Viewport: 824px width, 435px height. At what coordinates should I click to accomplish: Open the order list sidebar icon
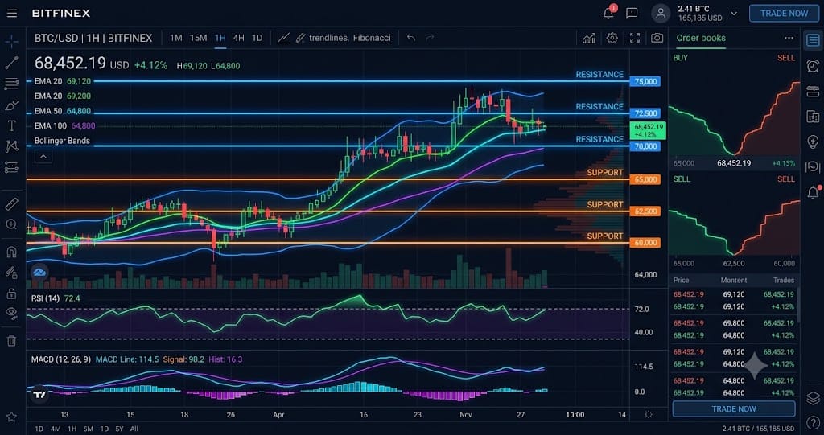(x=813, y=40)
